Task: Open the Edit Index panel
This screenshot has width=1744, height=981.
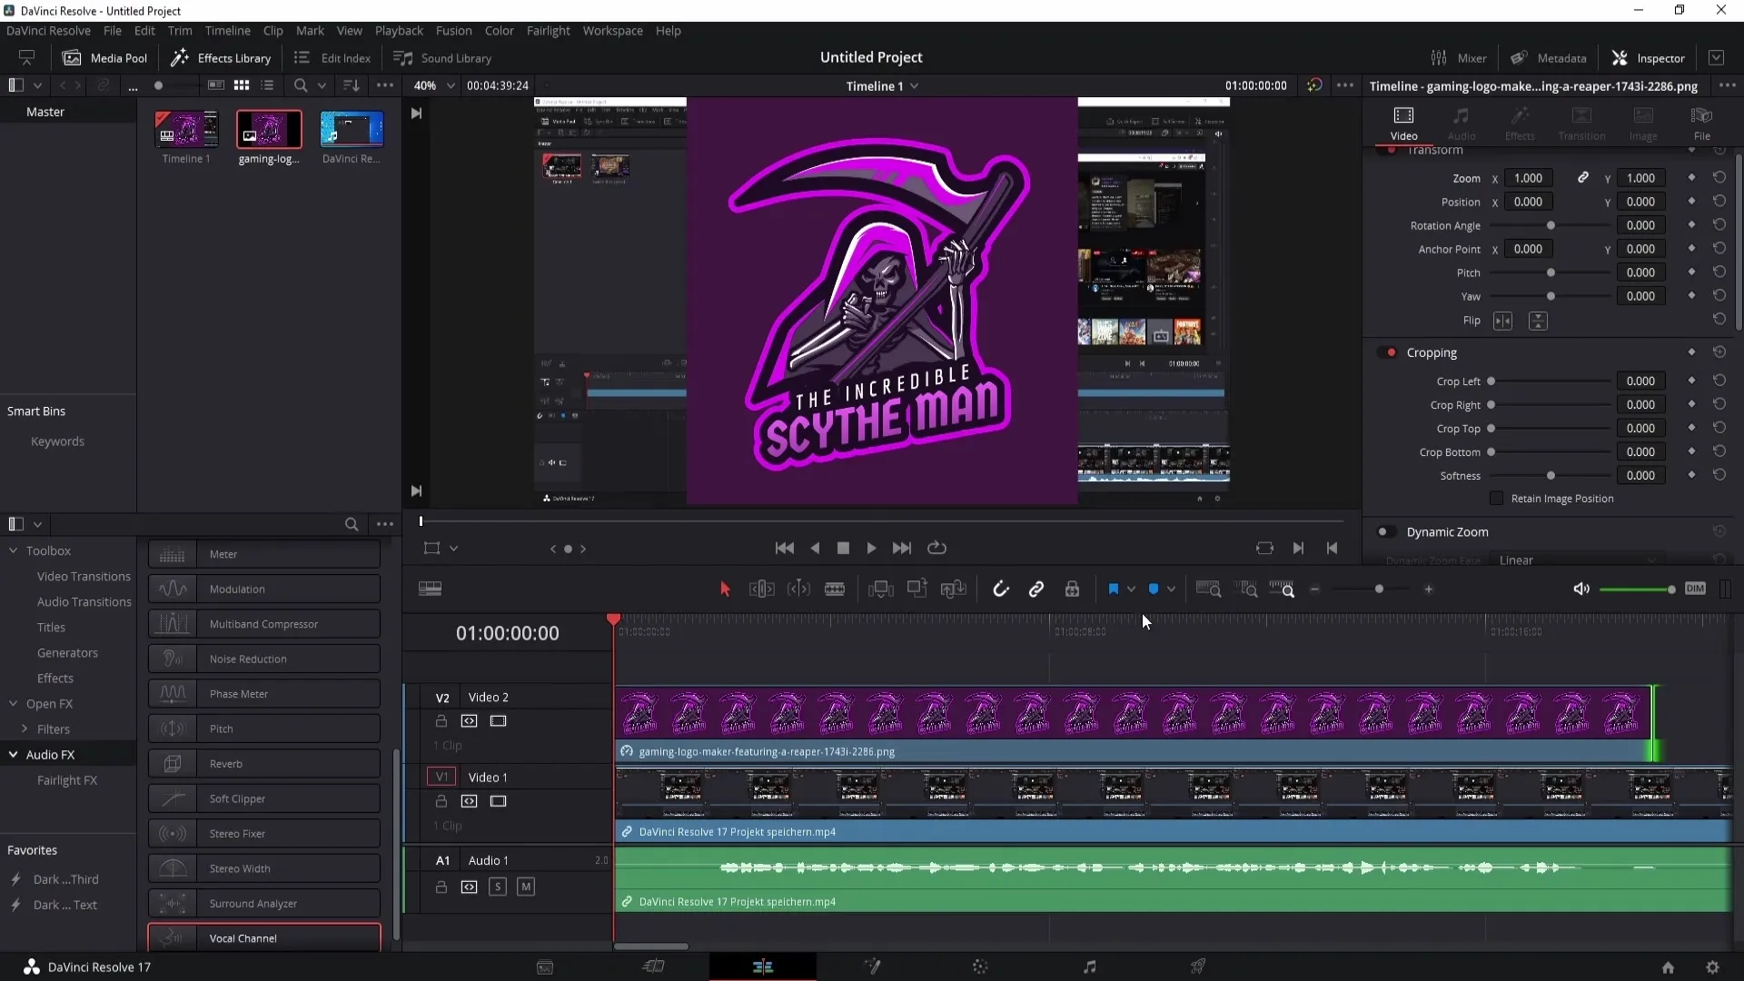Action: pos(332,58)
